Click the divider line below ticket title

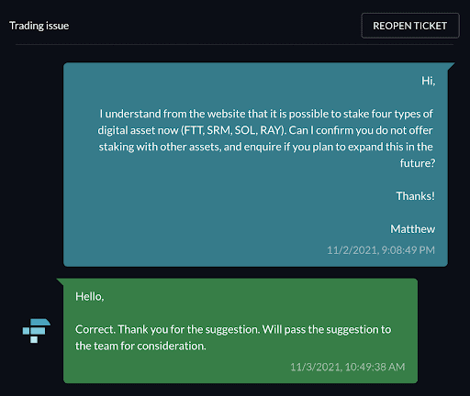click(x=234, y=44)
